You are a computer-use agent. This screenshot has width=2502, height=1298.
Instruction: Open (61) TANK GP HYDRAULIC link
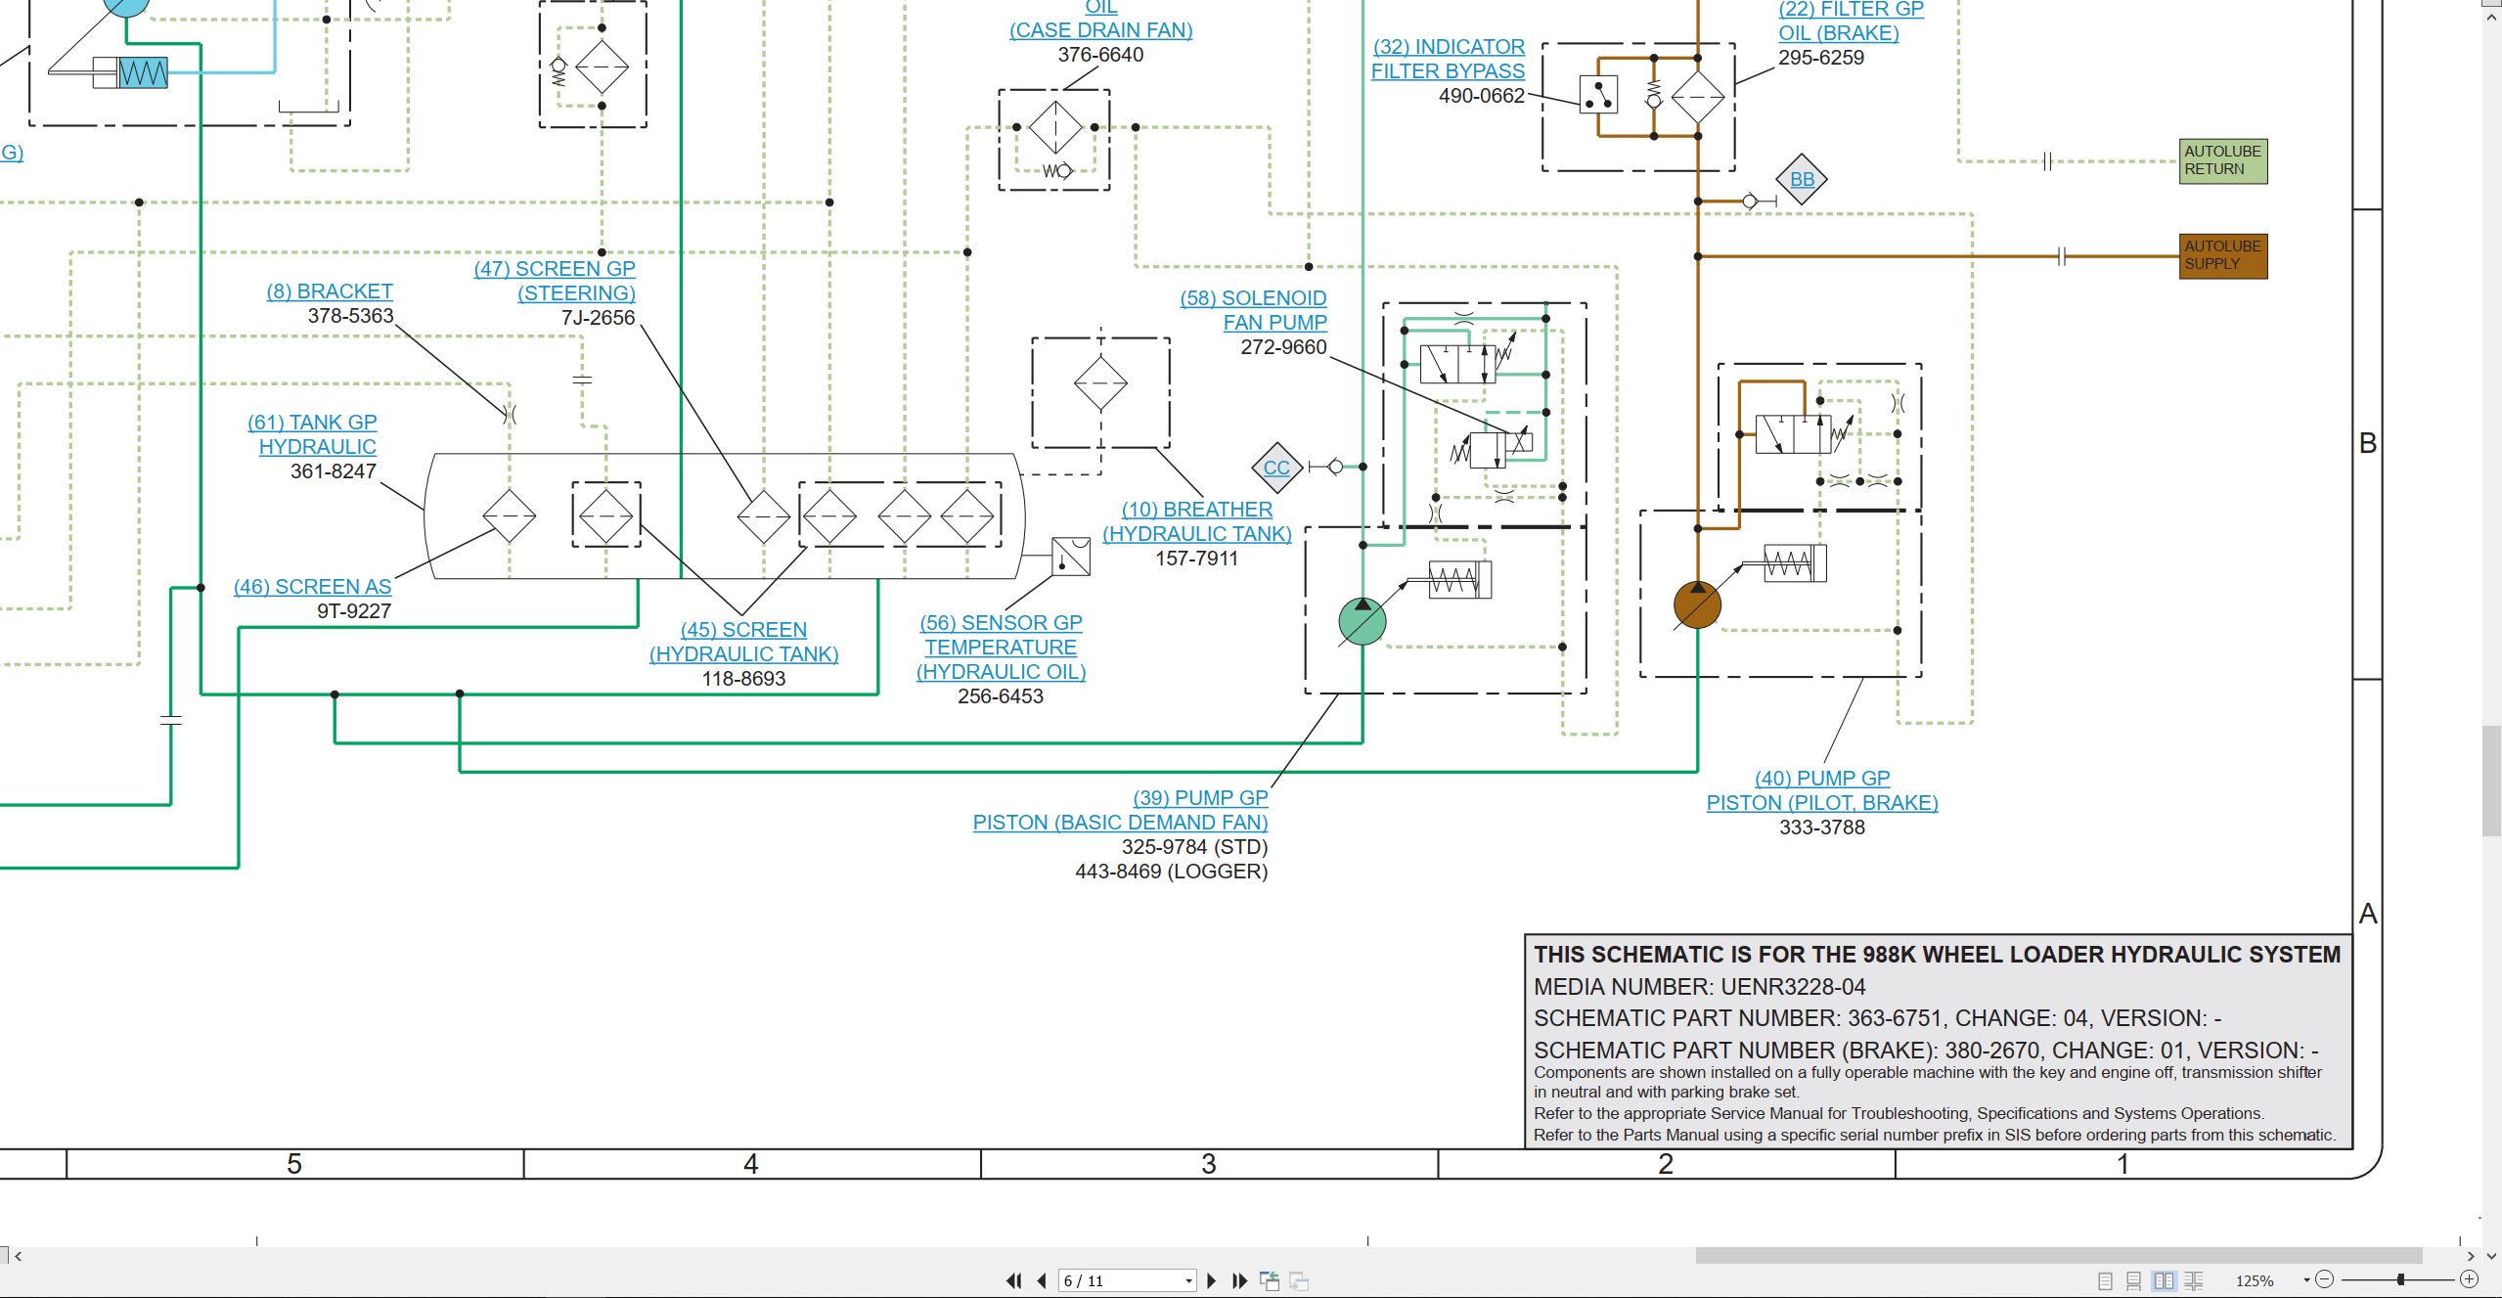(x=312, y=434)
